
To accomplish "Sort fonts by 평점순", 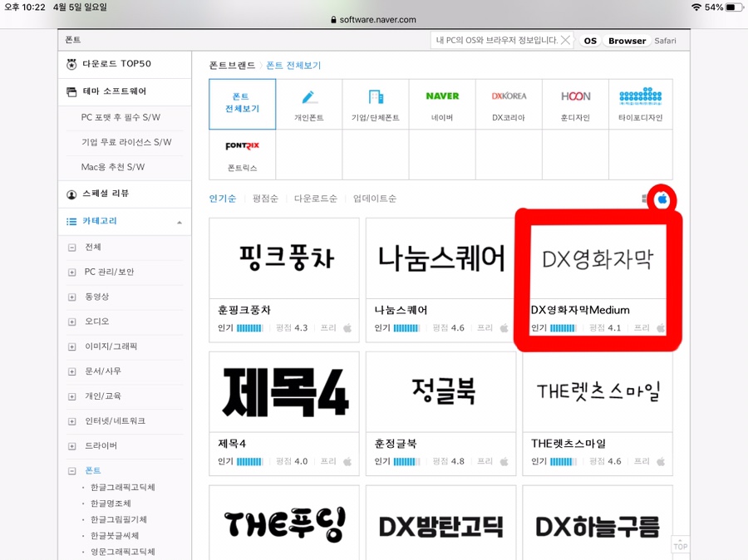I will point(265,199).
